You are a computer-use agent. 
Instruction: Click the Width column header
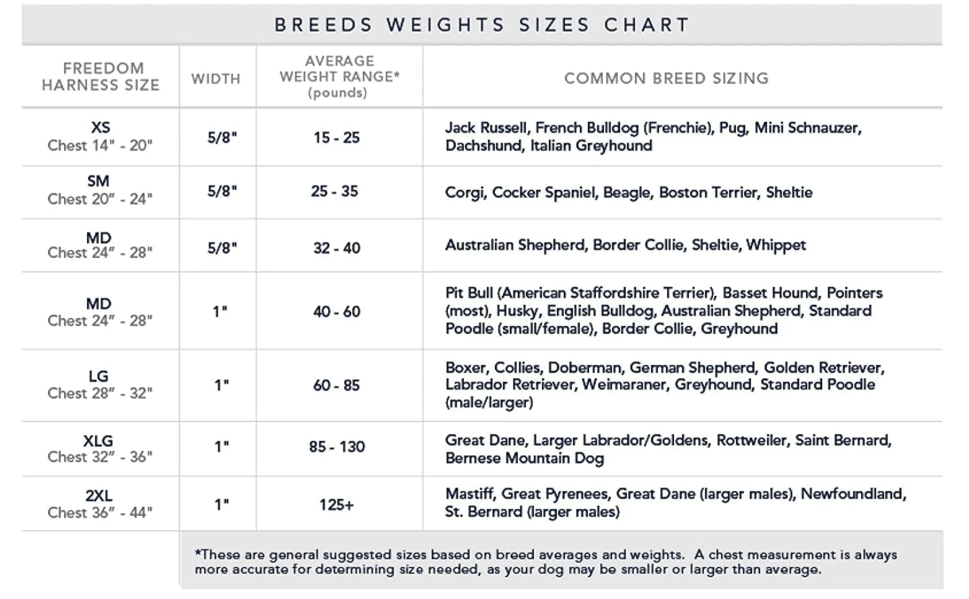[216, 79]
